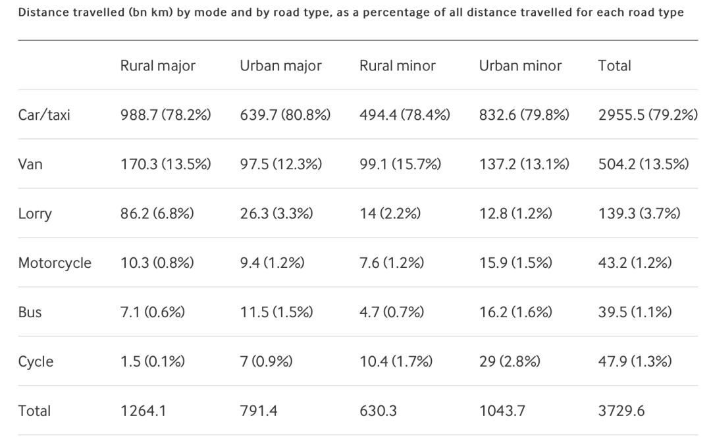Select the Cycle row label

pyautogui.click(x=36, y=362)
